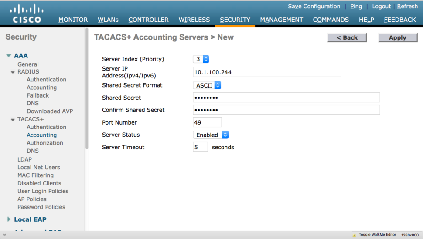This screenshot has height=239, width=423.
Task: Click the Refresh link
Action: (x=407, y=6)
